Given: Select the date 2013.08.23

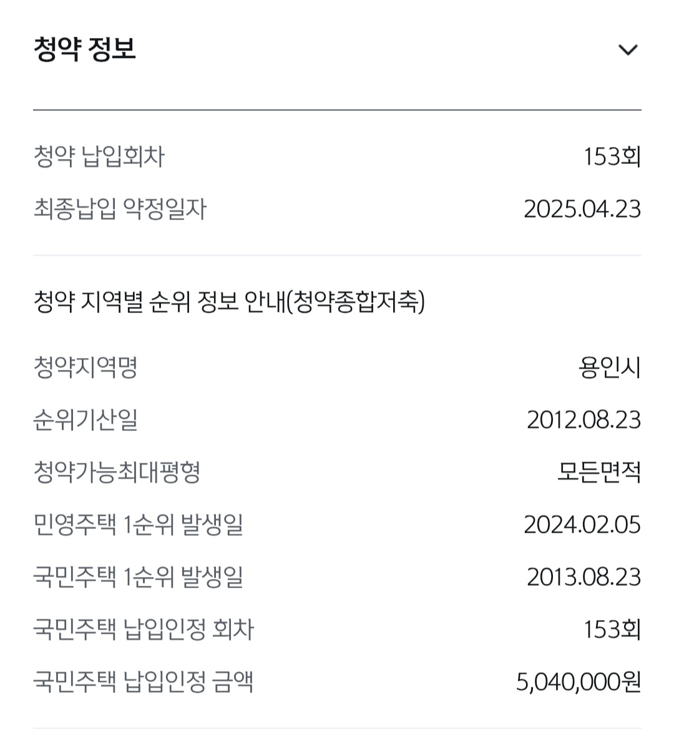Looking at the screenshot, I should pyautogui.click(x=584, y=578).
